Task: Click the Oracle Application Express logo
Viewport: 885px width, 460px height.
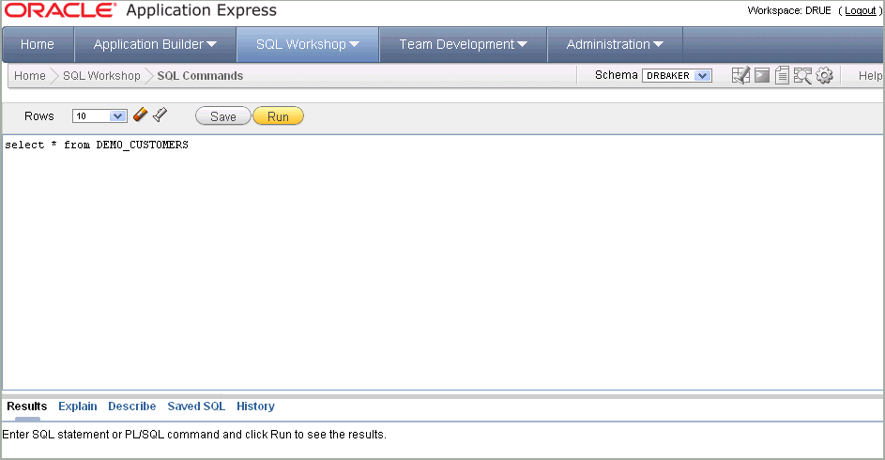Action: (141, 10)
